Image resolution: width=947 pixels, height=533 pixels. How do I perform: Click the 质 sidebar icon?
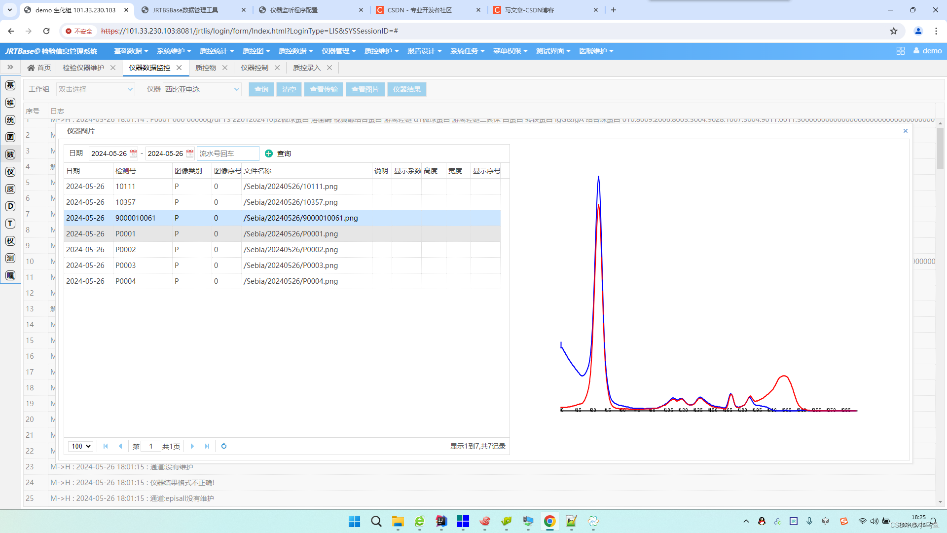[x=10, y=189]
